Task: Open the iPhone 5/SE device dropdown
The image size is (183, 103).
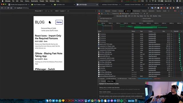Action: 39,11
